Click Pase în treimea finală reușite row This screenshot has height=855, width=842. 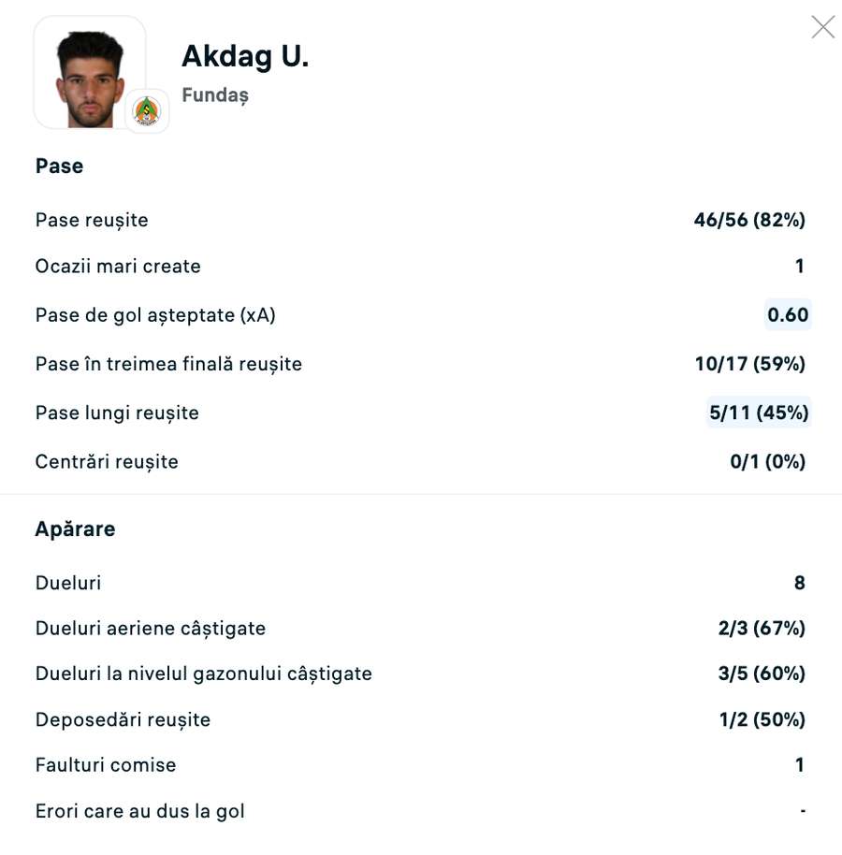coord(420,364)
